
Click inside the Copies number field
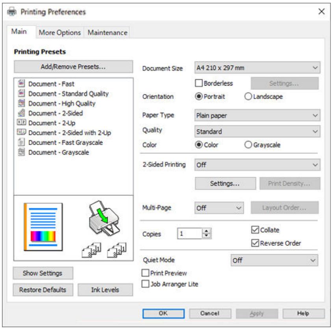point(190,233)
